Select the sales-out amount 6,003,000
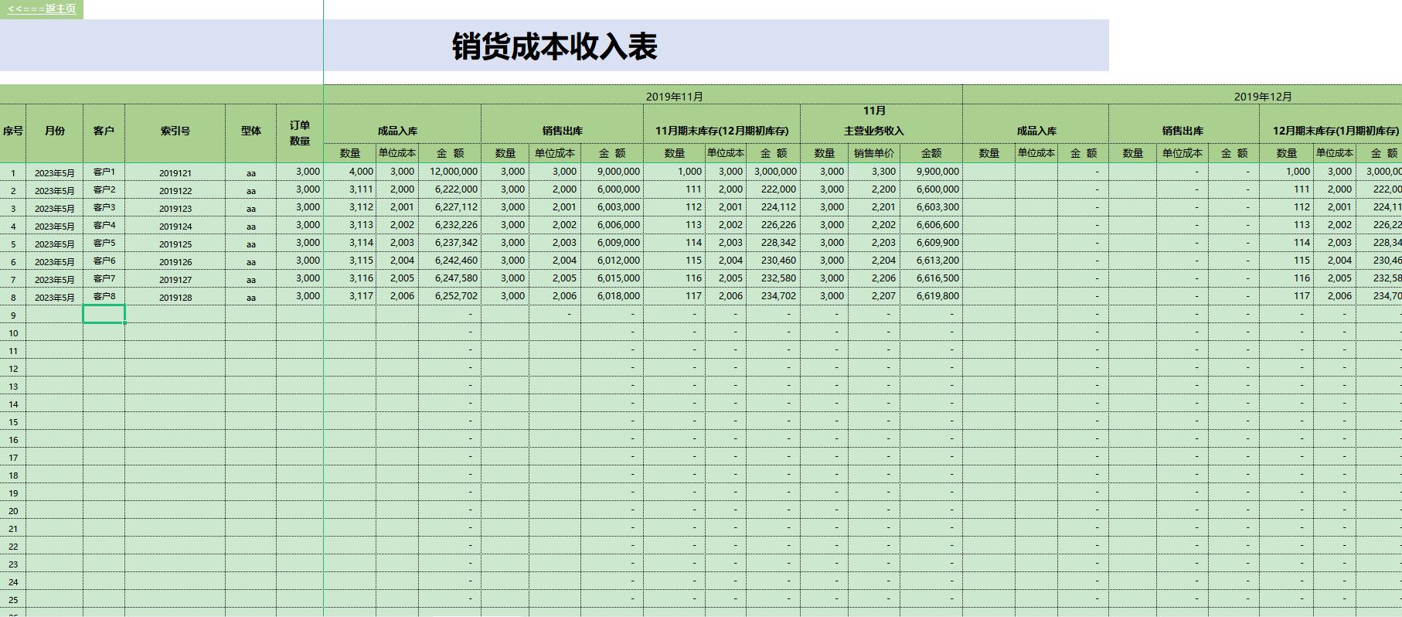The image size is (1402, 617). click(x=612, y=207)
